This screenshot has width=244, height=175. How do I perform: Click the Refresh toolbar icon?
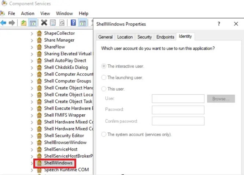tap(62, 23)
